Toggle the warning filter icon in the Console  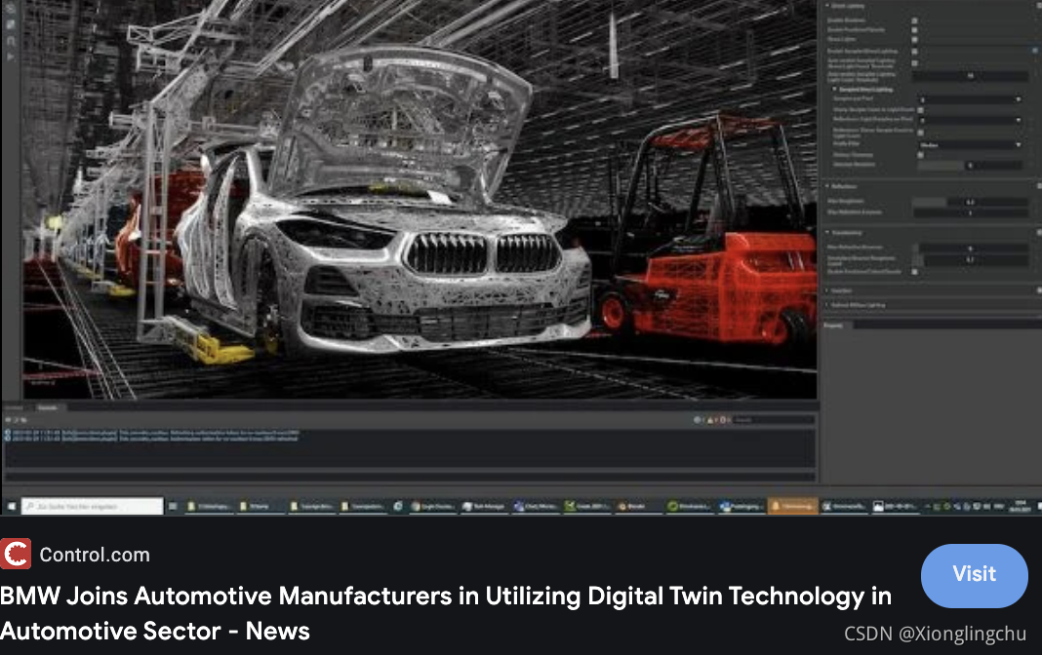(710, 419)
